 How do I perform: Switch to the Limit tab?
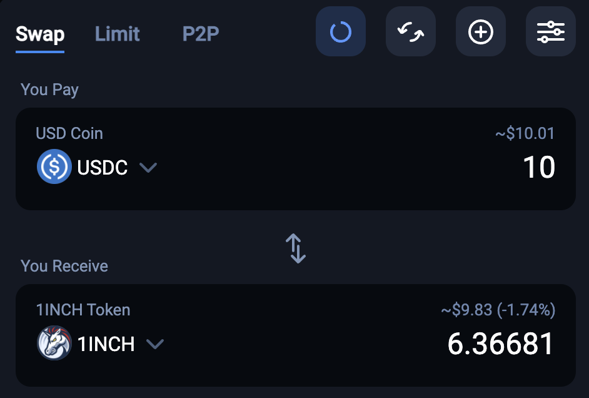117,34
